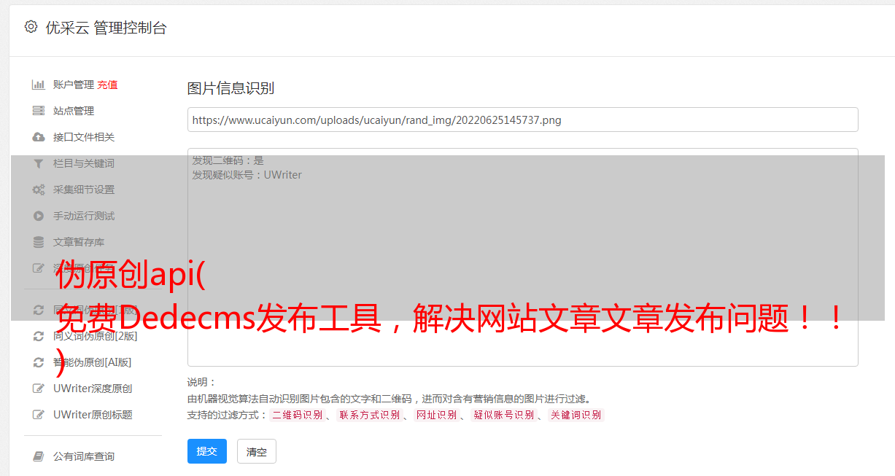The image size is (895, 476).
Task: Click the description starting 由机器视觉算法自动识别
Action: 389,399
